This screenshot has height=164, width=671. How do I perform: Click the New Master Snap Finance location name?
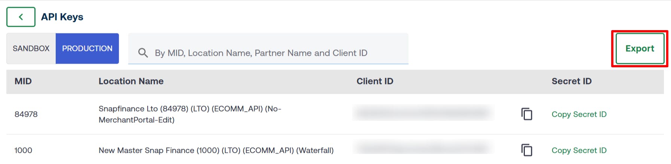(x=216, y=150)
